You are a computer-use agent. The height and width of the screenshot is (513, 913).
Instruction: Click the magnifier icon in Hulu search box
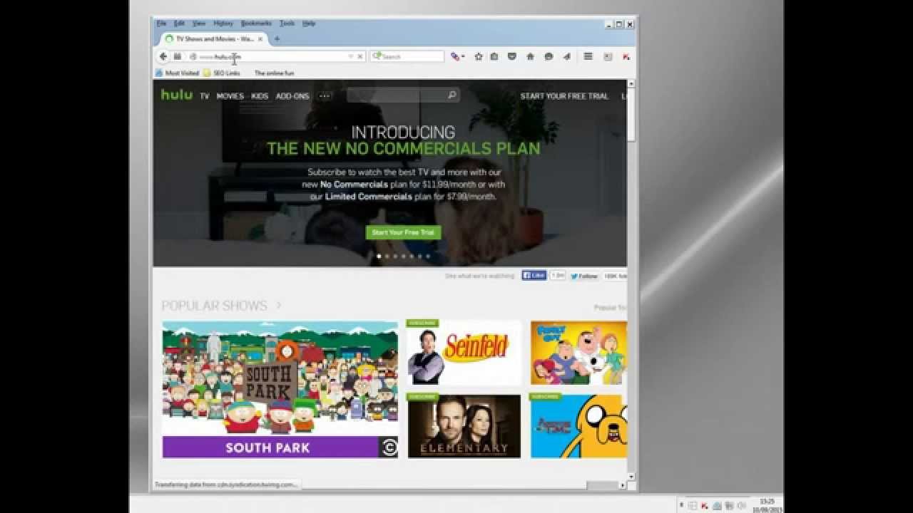pyautogui.click(x=452, y=95)
